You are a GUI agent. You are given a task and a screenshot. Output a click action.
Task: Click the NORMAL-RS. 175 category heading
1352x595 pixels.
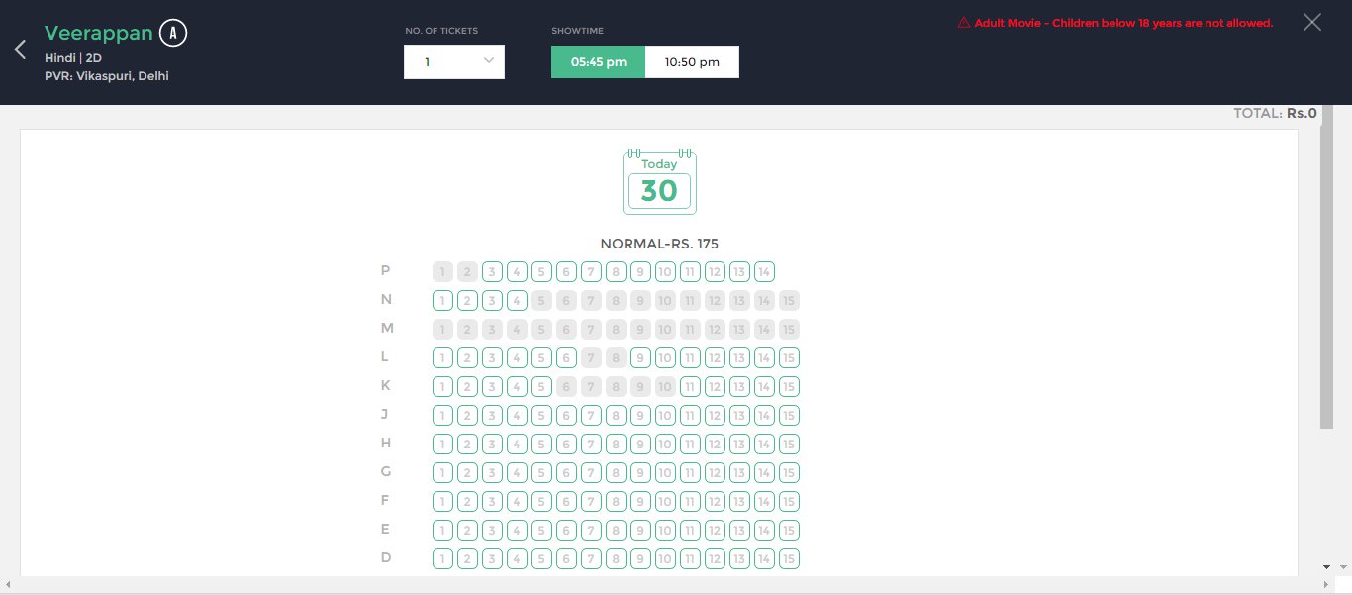tap(659, 244)
